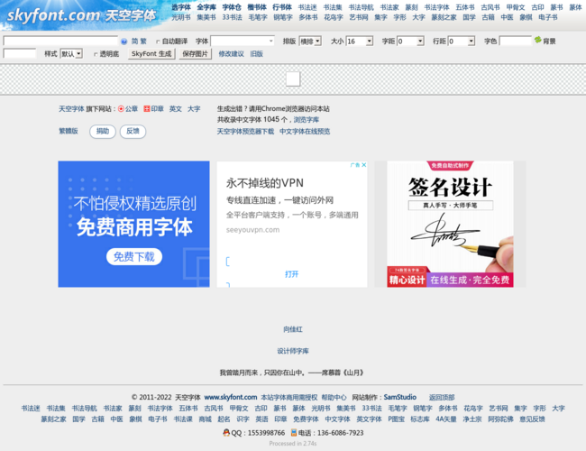Open the www.skyfont.com footer link
The image size is (586, 451).
231,397
